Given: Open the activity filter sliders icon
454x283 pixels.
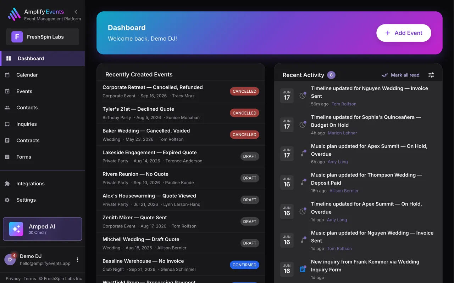Looking at the screenshot, I should coord(431,75).
